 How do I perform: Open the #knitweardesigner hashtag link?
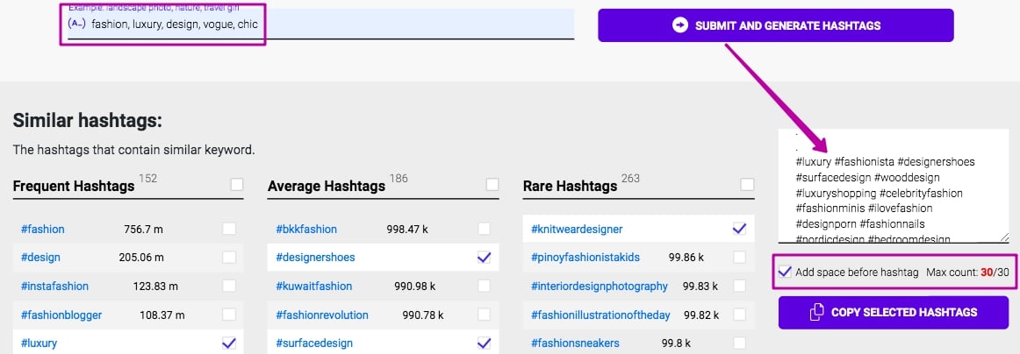577,230
